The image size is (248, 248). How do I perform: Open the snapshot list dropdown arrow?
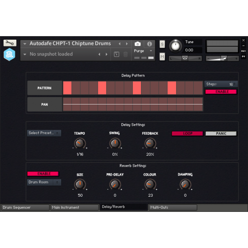25,54
